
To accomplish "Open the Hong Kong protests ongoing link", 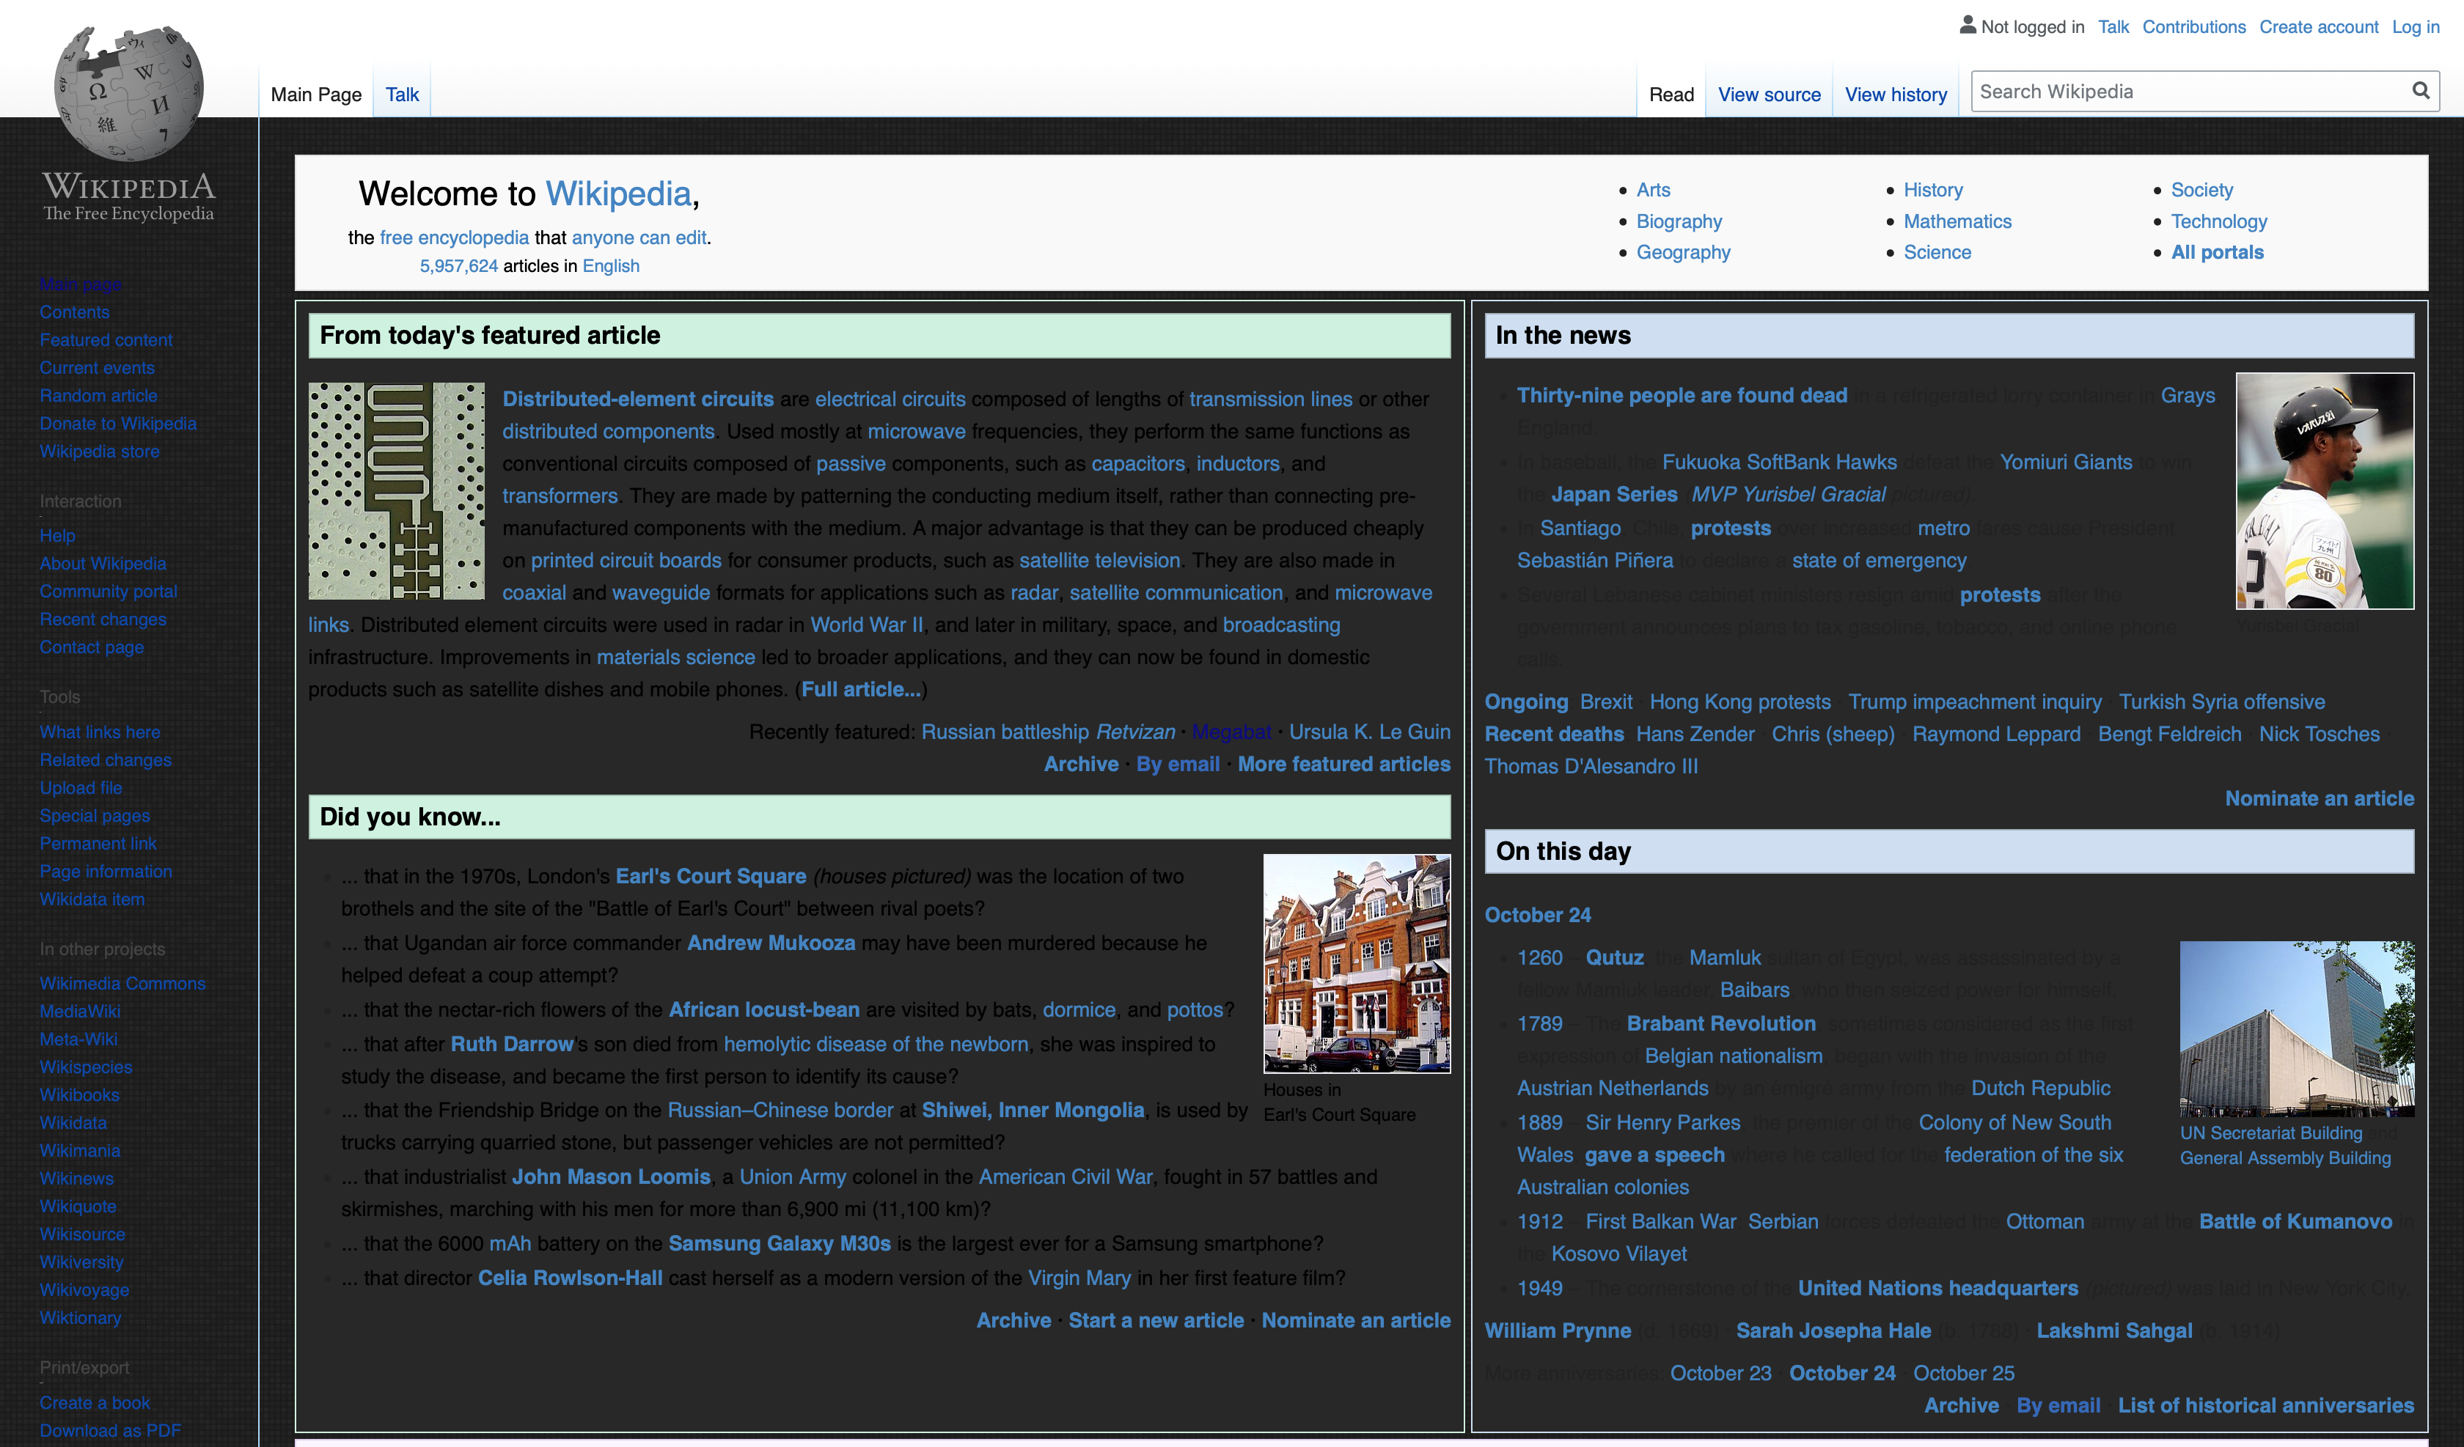I will [1739, 702].
